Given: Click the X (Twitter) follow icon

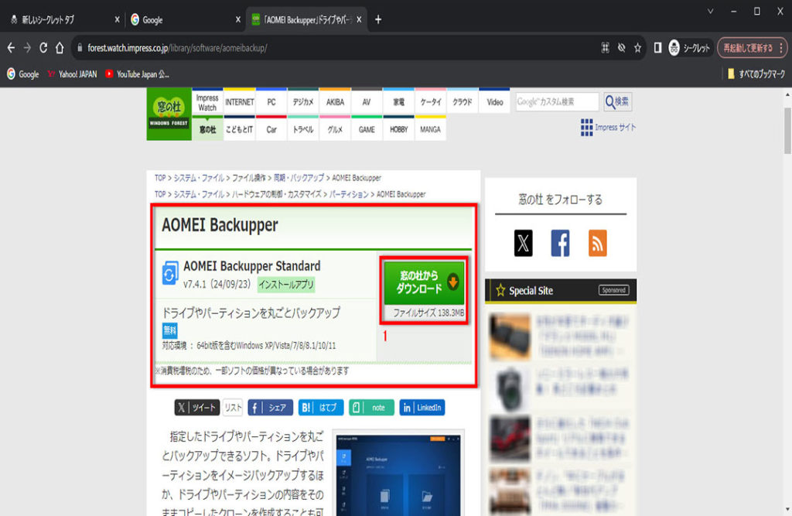Looking at the screenshot, I should [x=523, y=243].
